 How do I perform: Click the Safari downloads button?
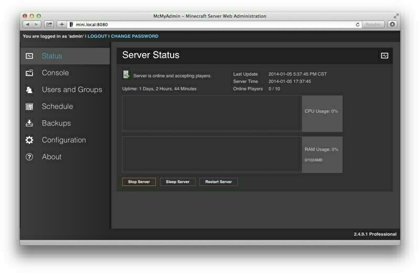click(x=392, y=25)
